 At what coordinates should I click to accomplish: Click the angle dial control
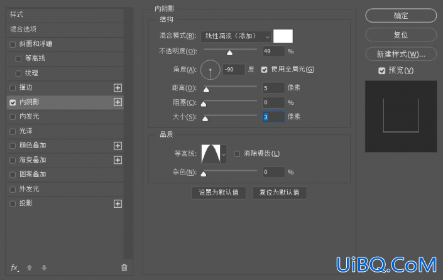point(211,70)
